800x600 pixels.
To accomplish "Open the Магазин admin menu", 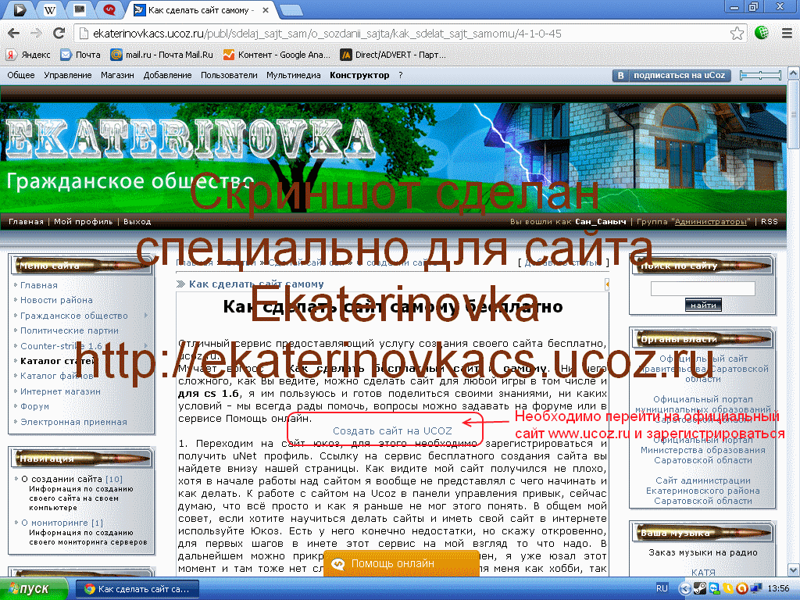I will pos(117,75).
